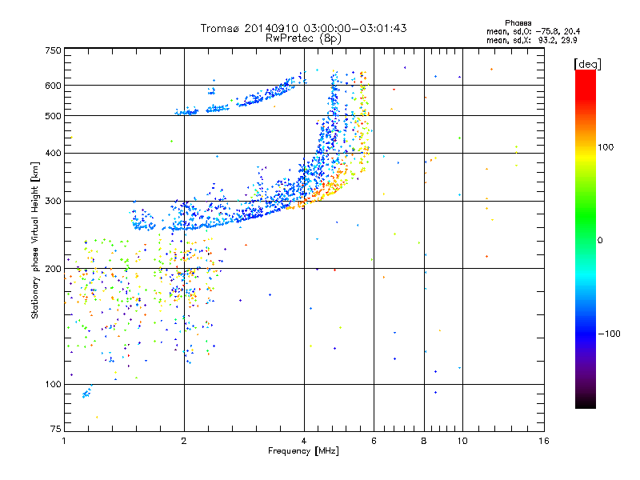Click the 'mean, sd,X: 93.2, 29.9' statistic
This screenshot has width=640, height=480.
[x=531, y=41]
